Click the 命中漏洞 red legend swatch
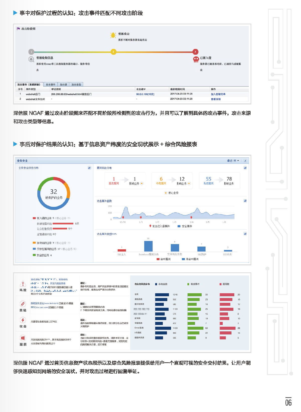The height and width of the screenshot is (412, 301). click(158, 259)
